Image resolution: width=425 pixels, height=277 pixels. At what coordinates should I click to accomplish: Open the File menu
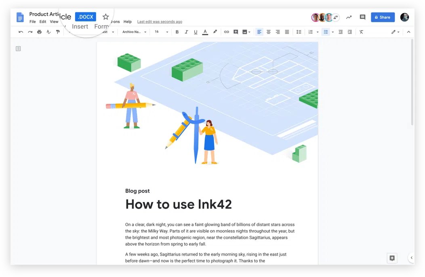(x=32, y=21)
